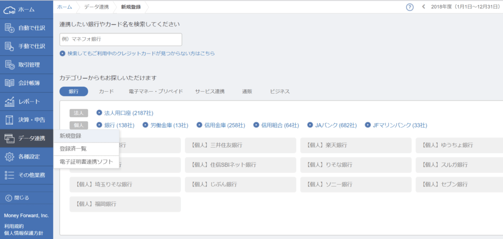Viewport: 503px width, 239px height.
Task: Switch to the 通販 category tab
Action: click(247, 91)
